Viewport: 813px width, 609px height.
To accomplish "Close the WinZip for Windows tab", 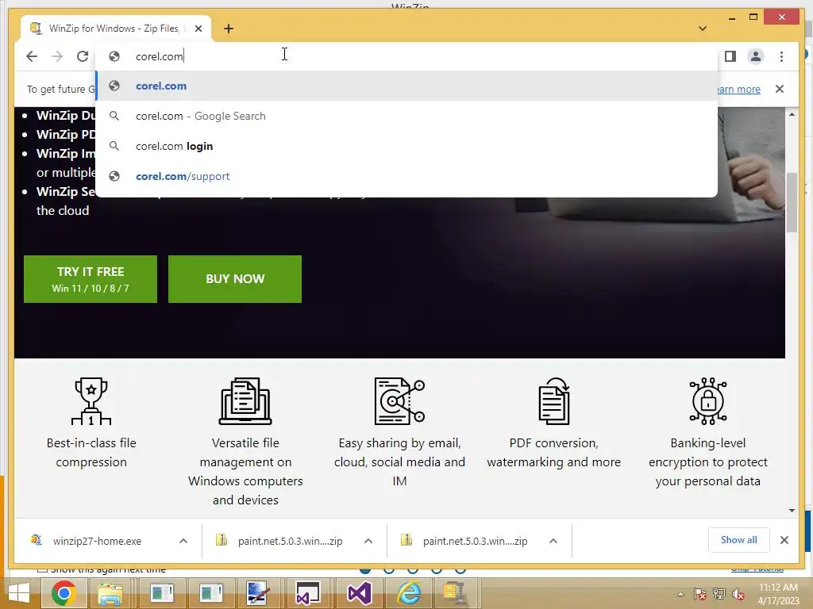I will point(198,29).
